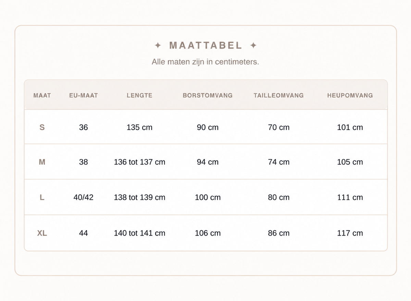Click the "90 cm" chest cell
Screen dimensions: 411x301
tap(208, 128)
